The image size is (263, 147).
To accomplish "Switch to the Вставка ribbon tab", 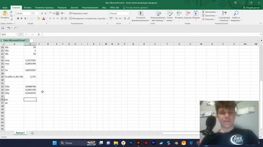I will (x=28, y=8).
